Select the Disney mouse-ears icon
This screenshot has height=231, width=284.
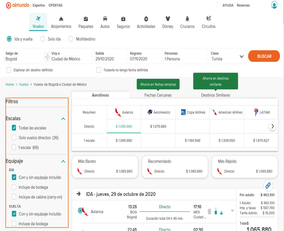[168, 19]
